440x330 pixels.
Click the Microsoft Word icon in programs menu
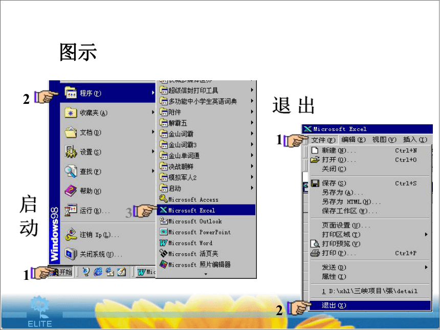coord(164,243)
